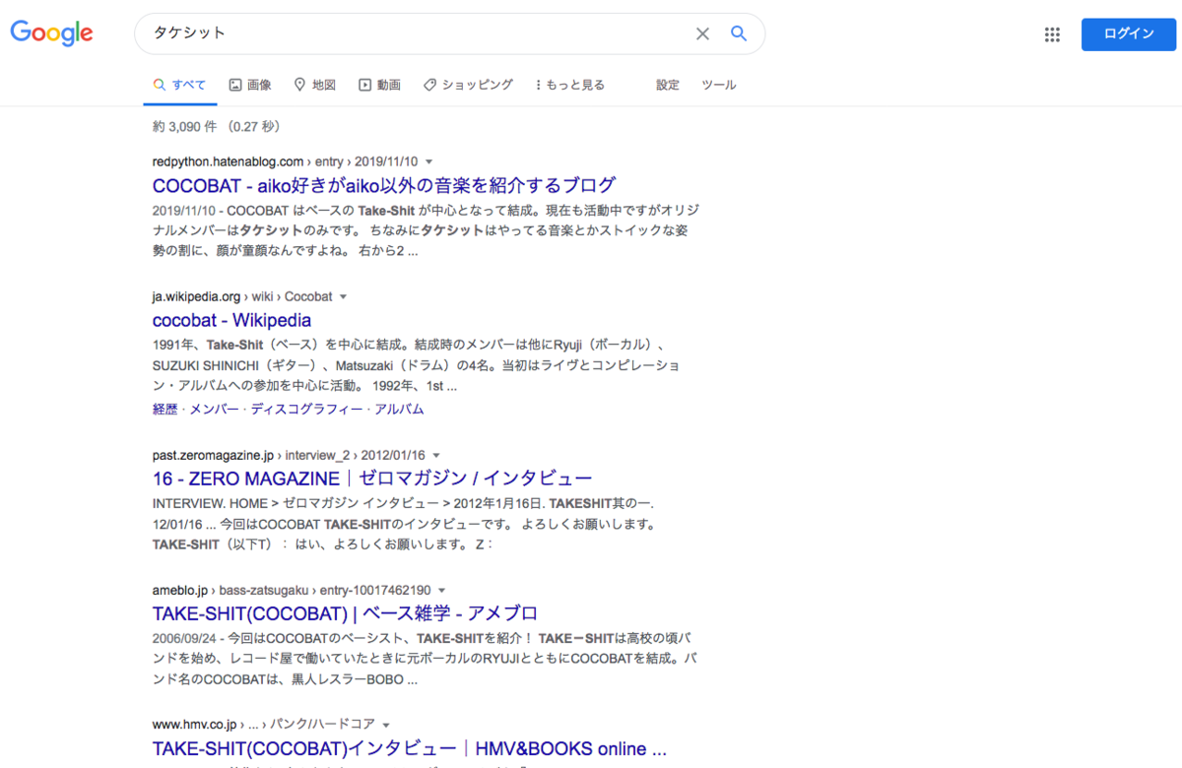The image size is (1182, 768).
Task: Switch to the ショッピング tab
Action: (468, 85)
